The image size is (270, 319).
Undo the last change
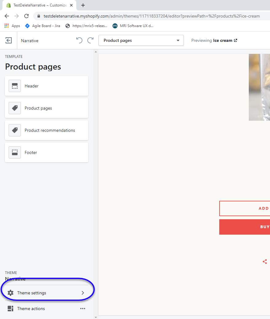pos(79,40)
